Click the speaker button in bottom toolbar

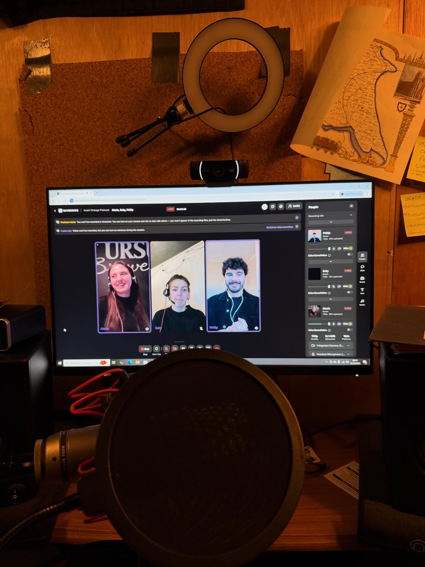coord(183,349)
